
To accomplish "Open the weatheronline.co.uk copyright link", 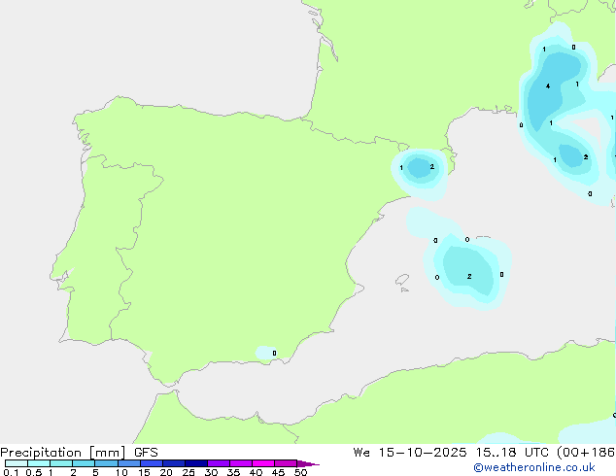I will 534,467.
